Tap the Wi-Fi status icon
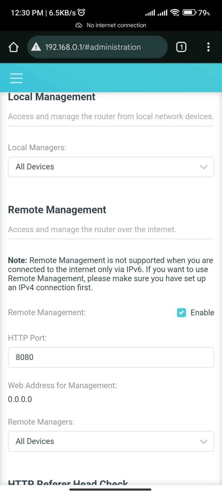222x494 pixels. (175, 13)
